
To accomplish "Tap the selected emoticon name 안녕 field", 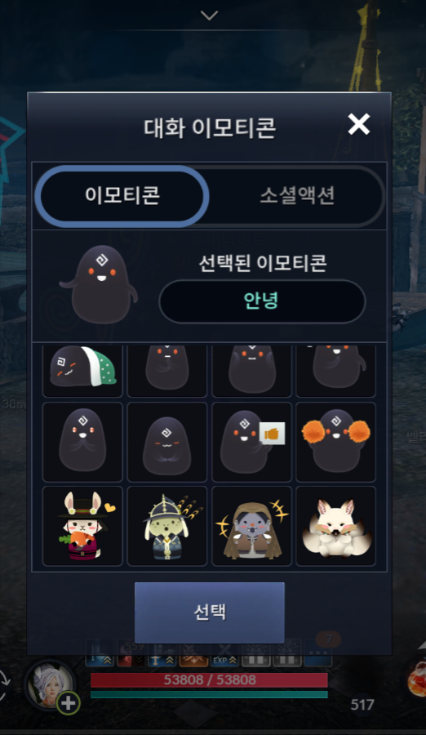I will click(x=262, y=301).
